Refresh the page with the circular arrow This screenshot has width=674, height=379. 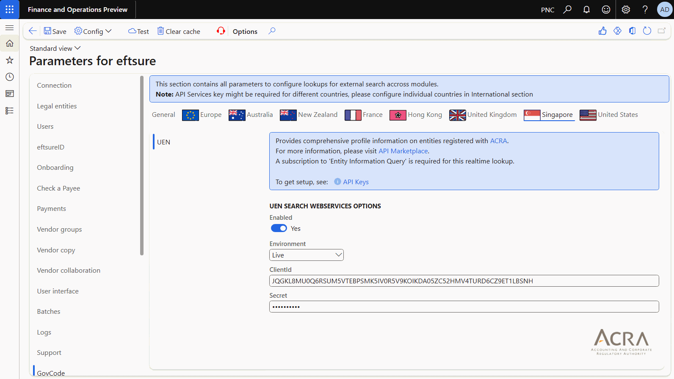(647, 31)
